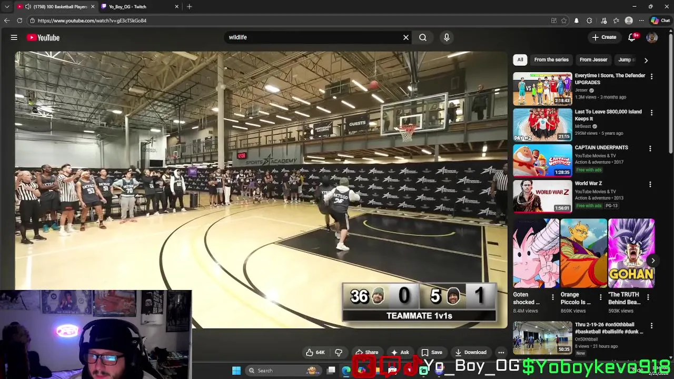Image resolution: width=674 pixels, height=379 pixels.
Task: Open Copilot Chat button
Action: (660, 21)
